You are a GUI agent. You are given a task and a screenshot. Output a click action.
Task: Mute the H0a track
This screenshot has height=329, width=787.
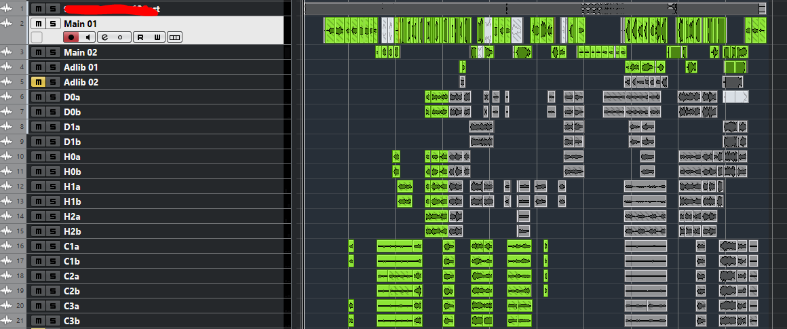pyautogui.click(x=38, y=157)
